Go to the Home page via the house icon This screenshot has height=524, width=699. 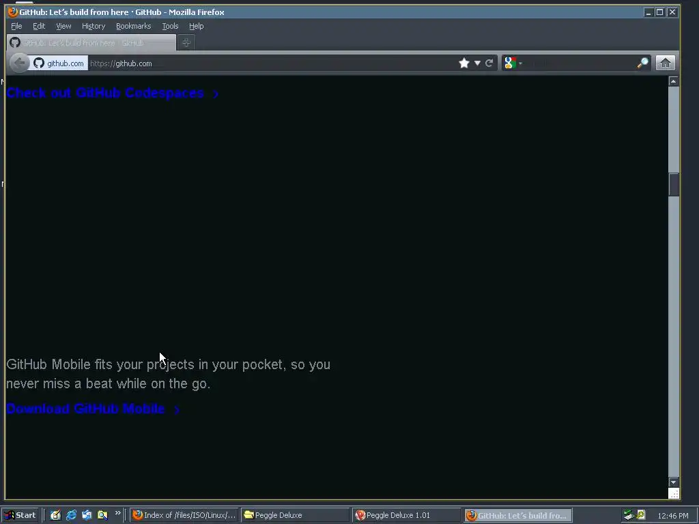pos(666,63)
